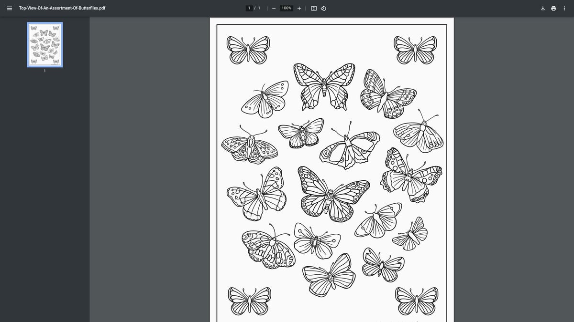Select the page 1 thumbnail
Viewport: 574px width, 322px height.
coord(44,44)
